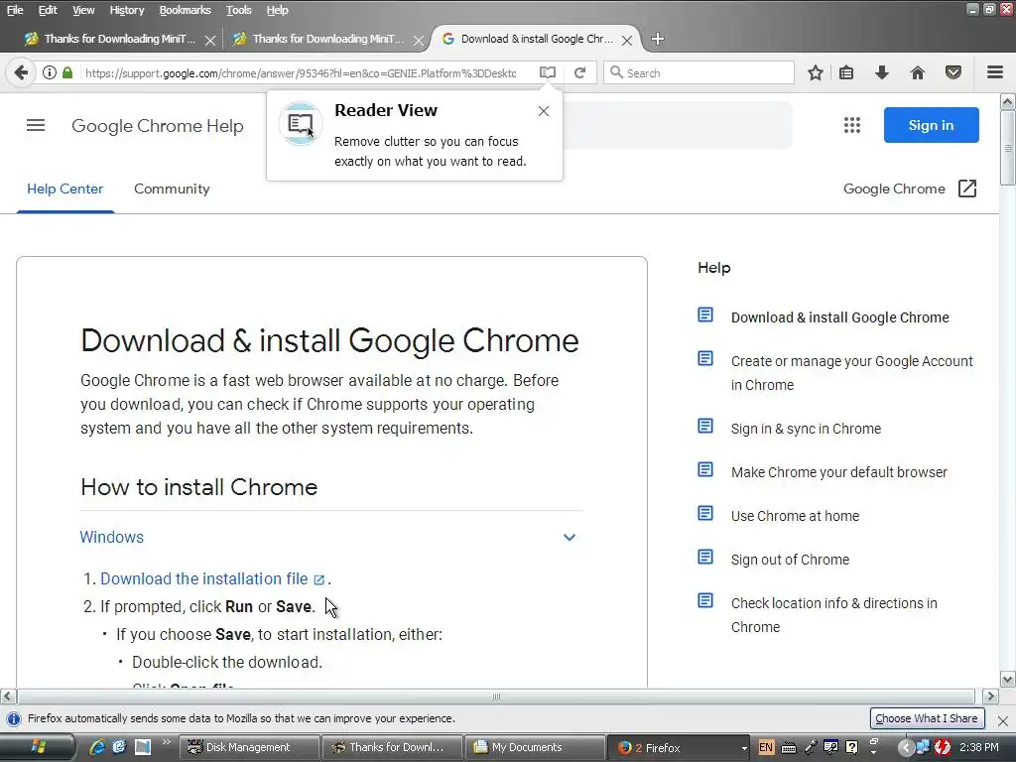Open the Tools menu
This screenshot has height=762, width=1016.
(238, 10)
